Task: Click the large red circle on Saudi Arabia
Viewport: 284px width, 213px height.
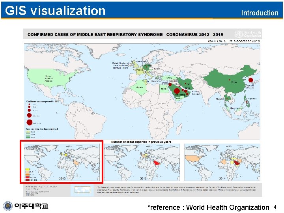Action: [177, 91]
